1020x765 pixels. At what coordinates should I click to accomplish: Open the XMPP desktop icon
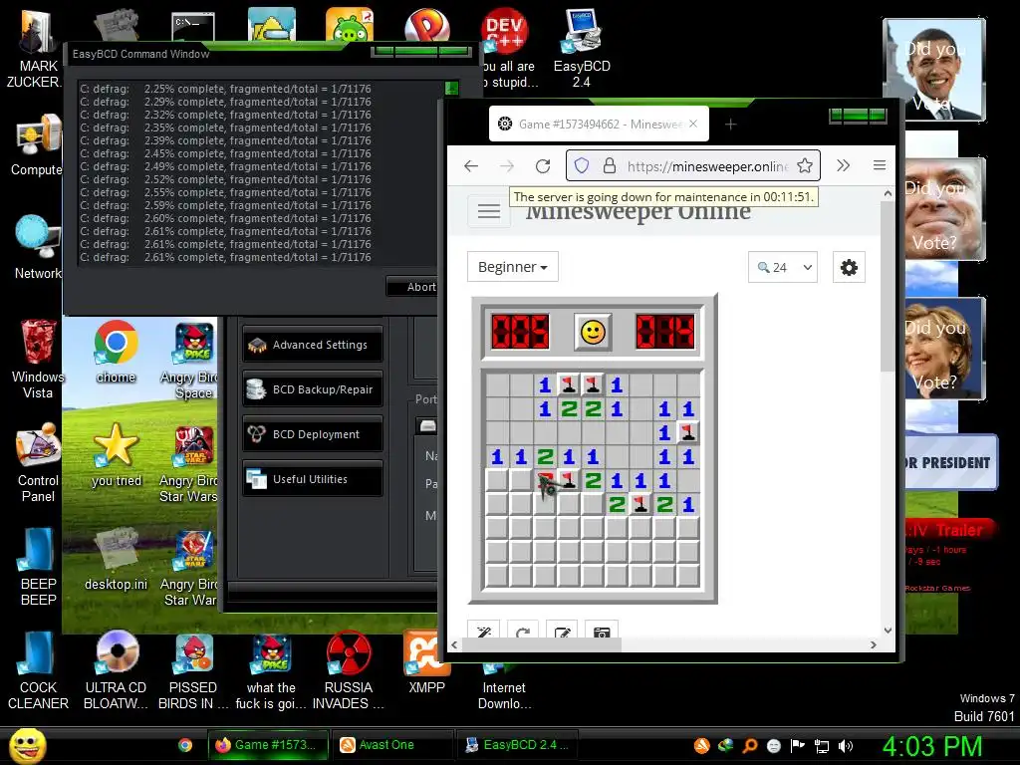[426, 662]
